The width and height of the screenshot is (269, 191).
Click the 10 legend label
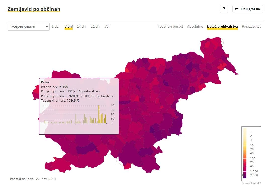coord(252,145)
